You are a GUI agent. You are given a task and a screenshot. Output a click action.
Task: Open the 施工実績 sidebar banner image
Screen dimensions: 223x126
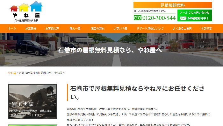[x=32, y=101]
